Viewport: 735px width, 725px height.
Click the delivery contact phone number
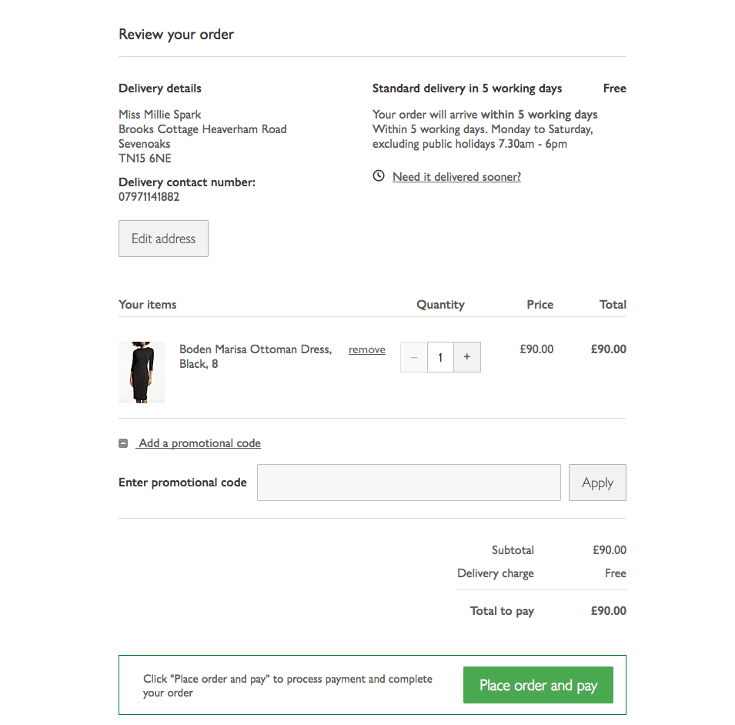[149, 197]
